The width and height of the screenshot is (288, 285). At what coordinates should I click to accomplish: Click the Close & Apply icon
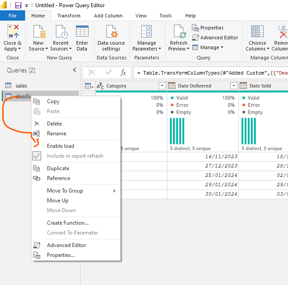point(13,31)
